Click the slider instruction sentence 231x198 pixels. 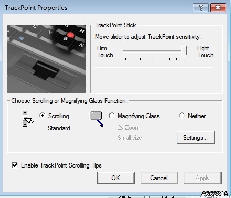[148, 37]
